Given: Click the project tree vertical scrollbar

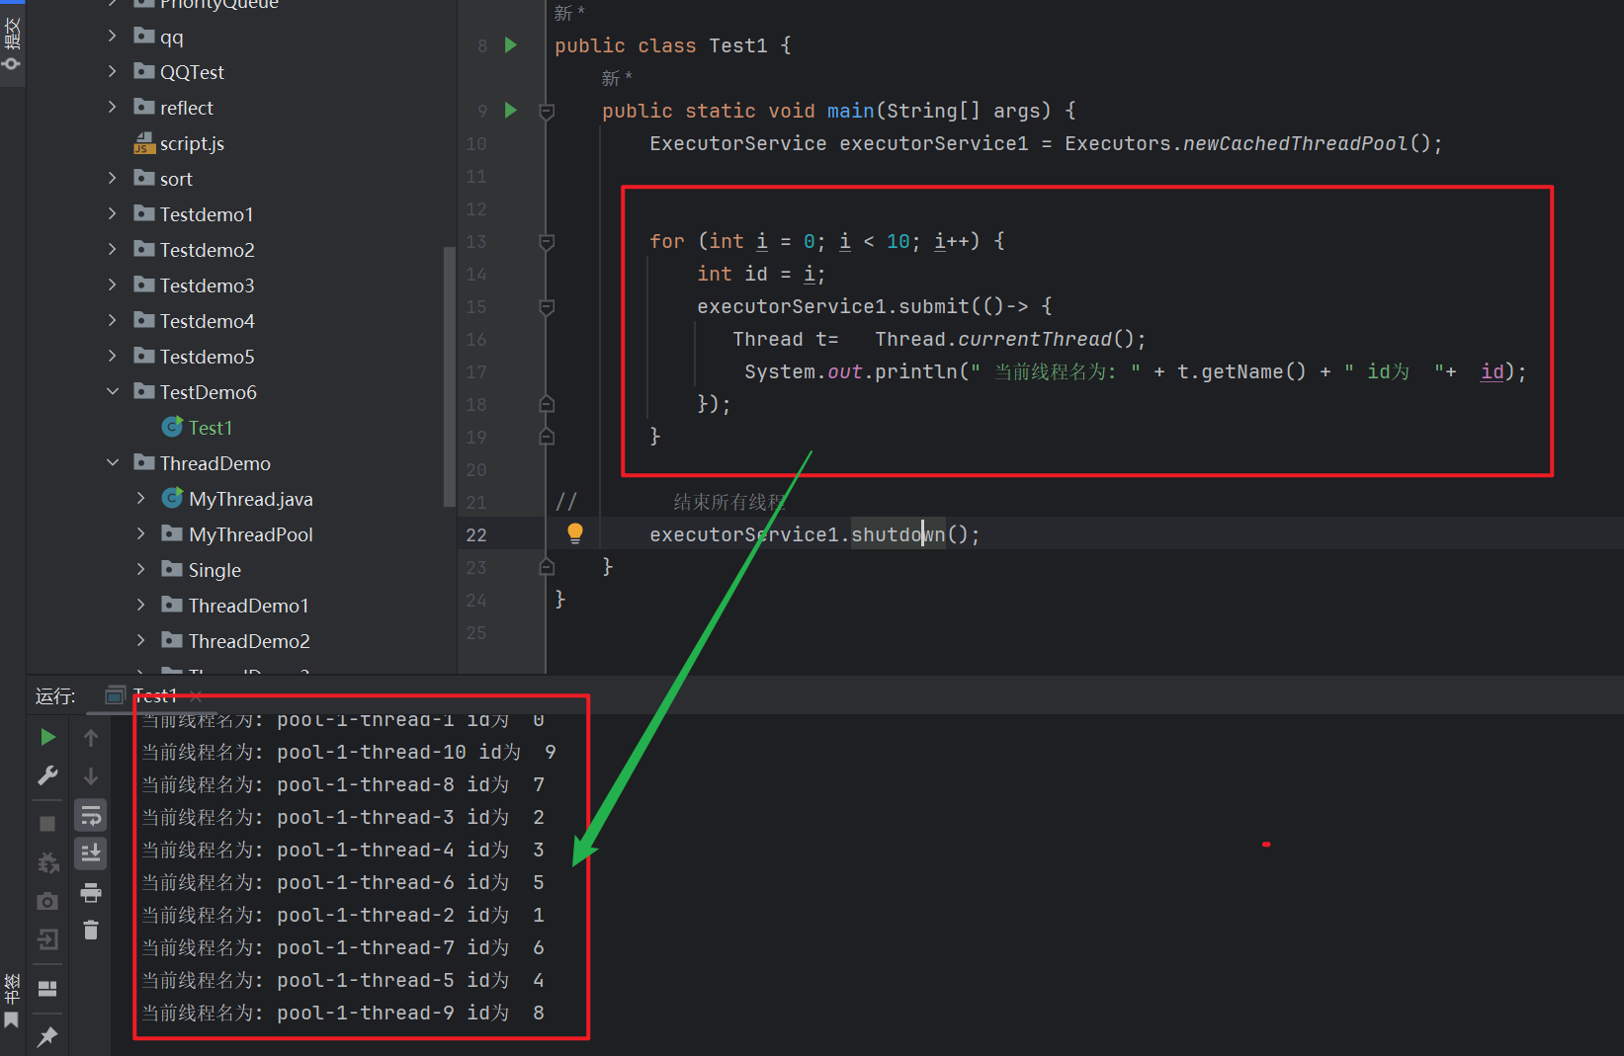Looking at the screenshot, I should (x=450, y=375).
